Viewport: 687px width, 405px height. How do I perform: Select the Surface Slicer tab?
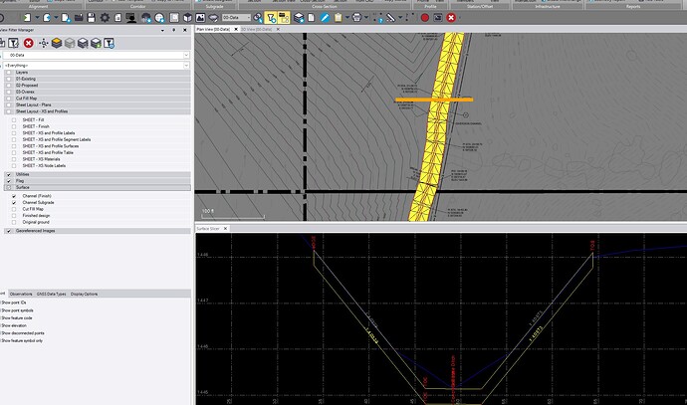pos(208,229)
